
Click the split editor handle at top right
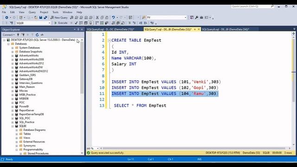point(294,33)
